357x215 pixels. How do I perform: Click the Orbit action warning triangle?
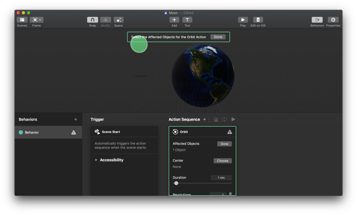[229, 132]
